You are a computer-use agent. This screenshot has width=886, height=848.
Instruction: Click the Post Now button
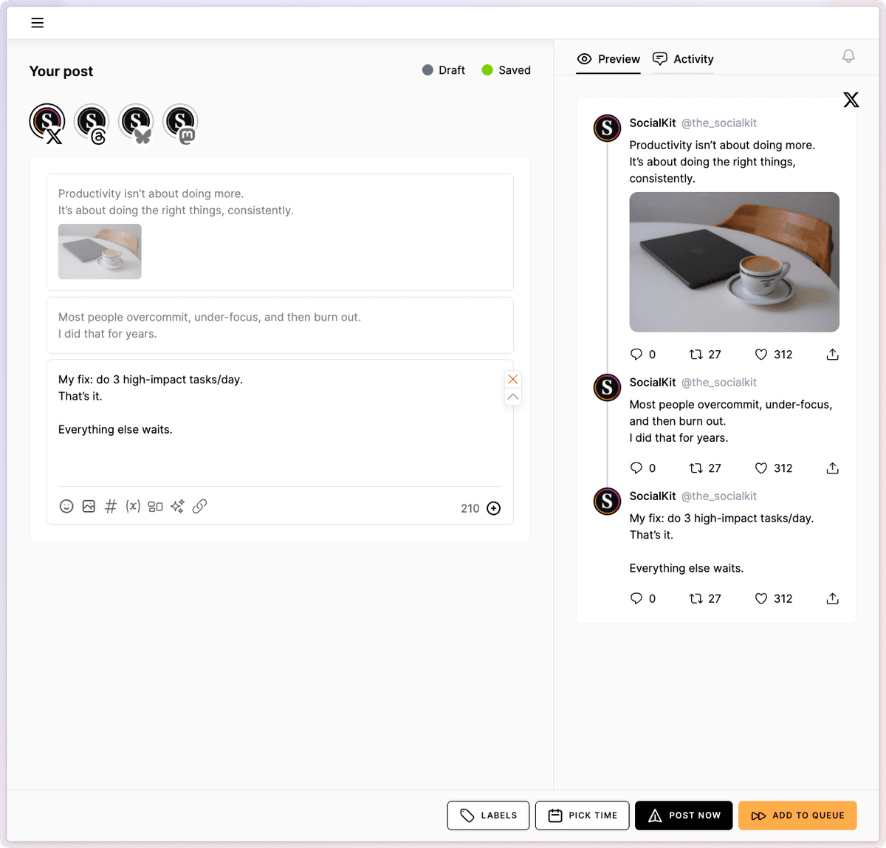coord(684,815)
